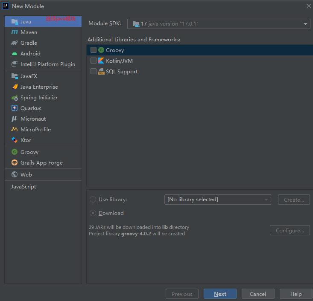Tick the SQL Support checkbox
This screenshot has height=301, width=313.
pos(94,71)
